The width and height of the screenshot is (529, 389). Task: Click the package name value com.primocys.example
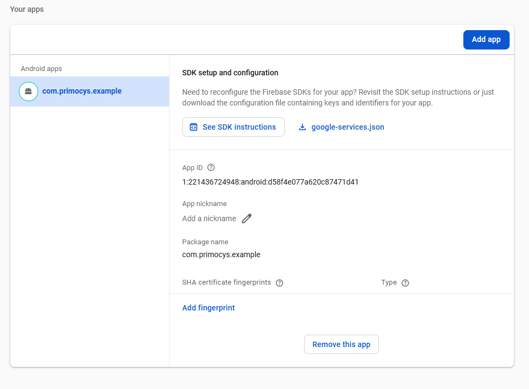[x=221, y=254]
